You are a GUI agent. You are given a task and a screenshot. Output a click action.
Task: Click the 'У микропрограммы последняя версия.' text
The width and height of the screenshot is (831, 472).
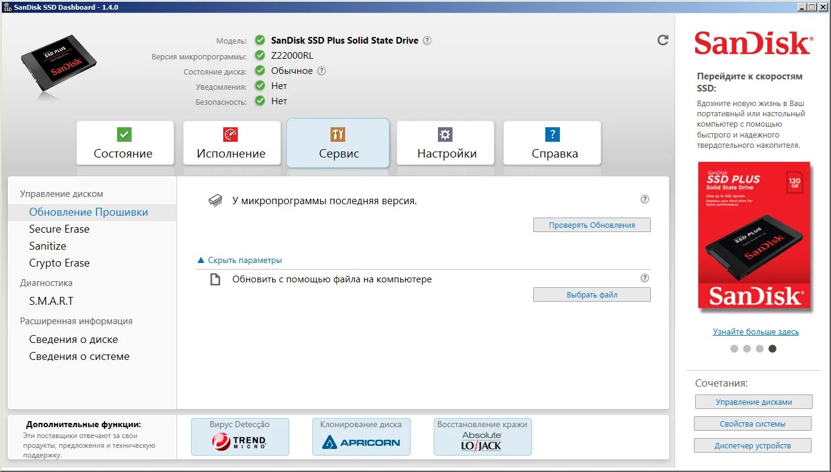click(325, 201)
